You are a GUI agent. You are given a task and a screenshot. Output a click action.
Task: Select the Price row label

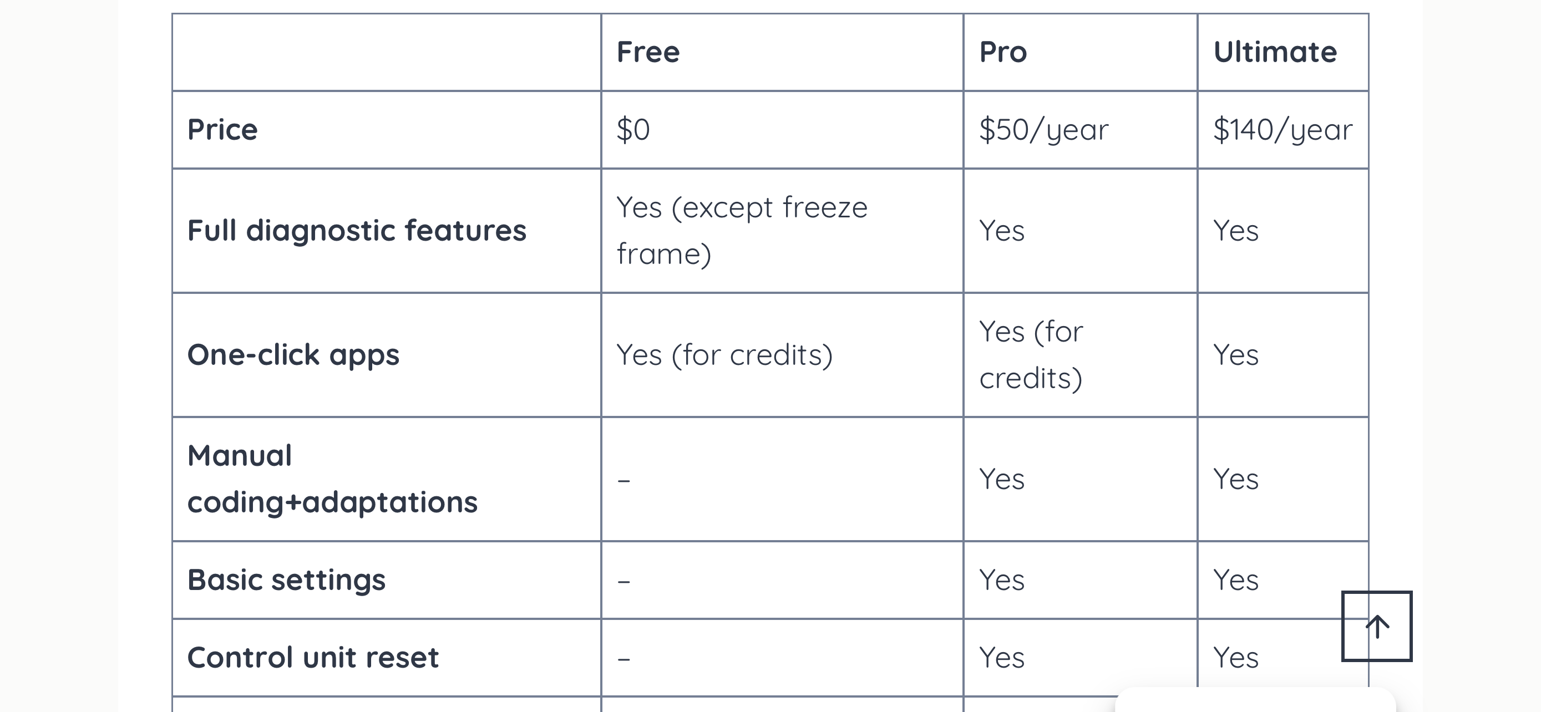click(x=222, y=130)
